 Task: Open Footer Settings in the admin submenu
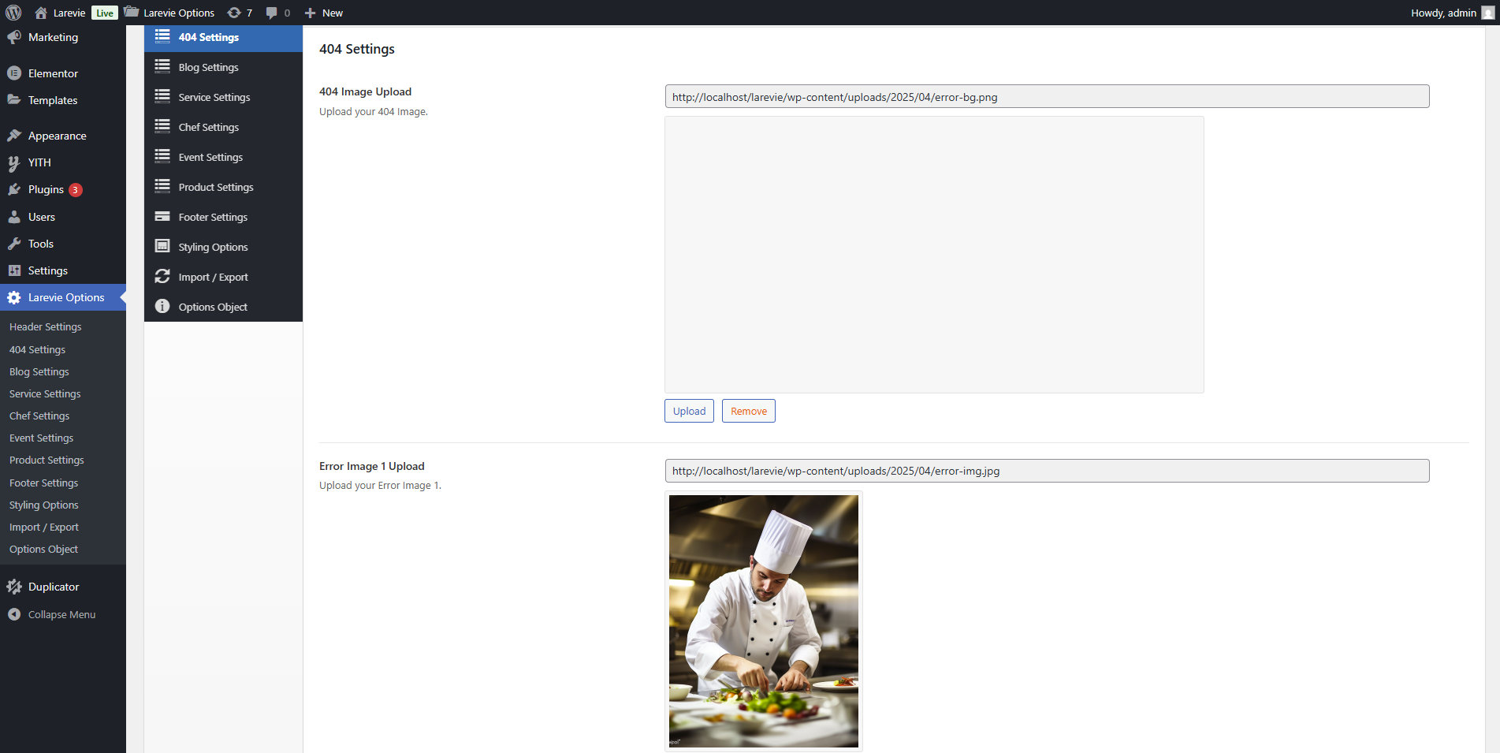click(44, 483)
